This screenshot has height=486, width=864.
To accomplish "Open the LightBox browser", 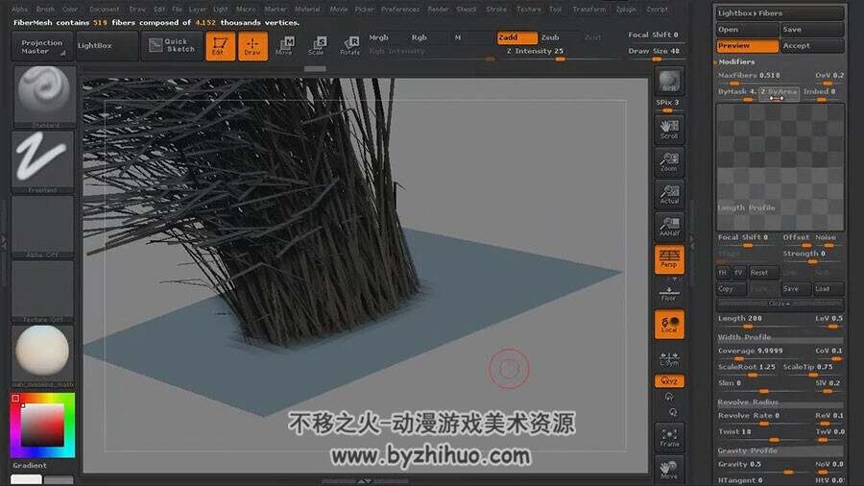I will coord(107,46).
